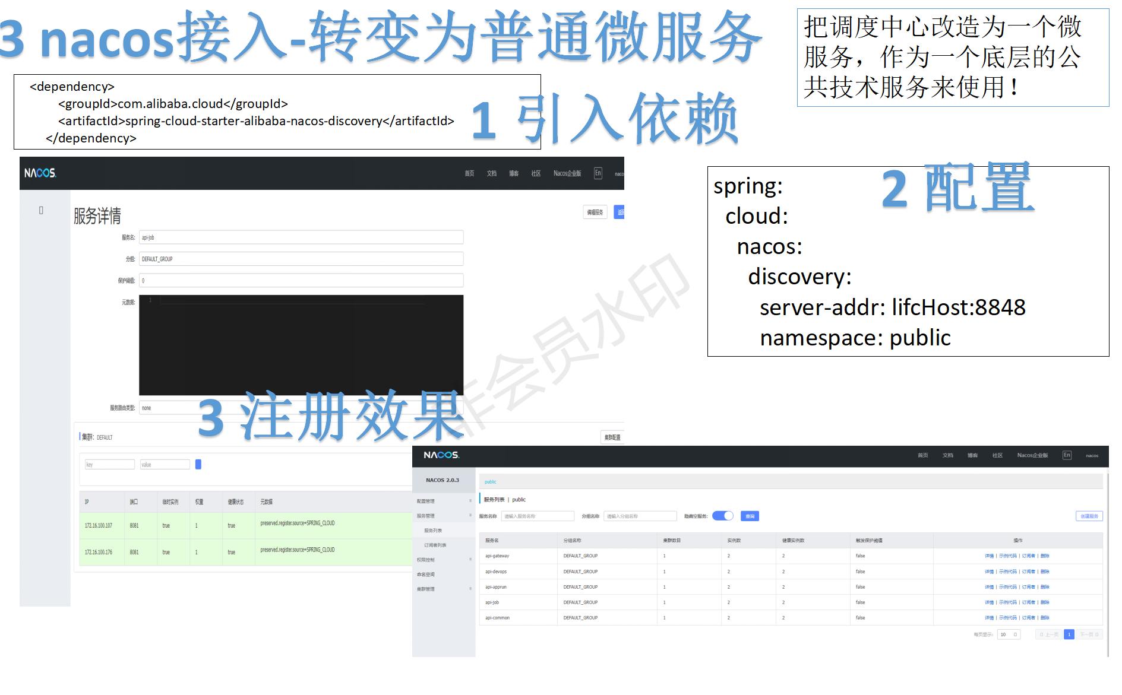
Task: Click NACOS 2.0.3 version label
Action: tap(443, 480)
